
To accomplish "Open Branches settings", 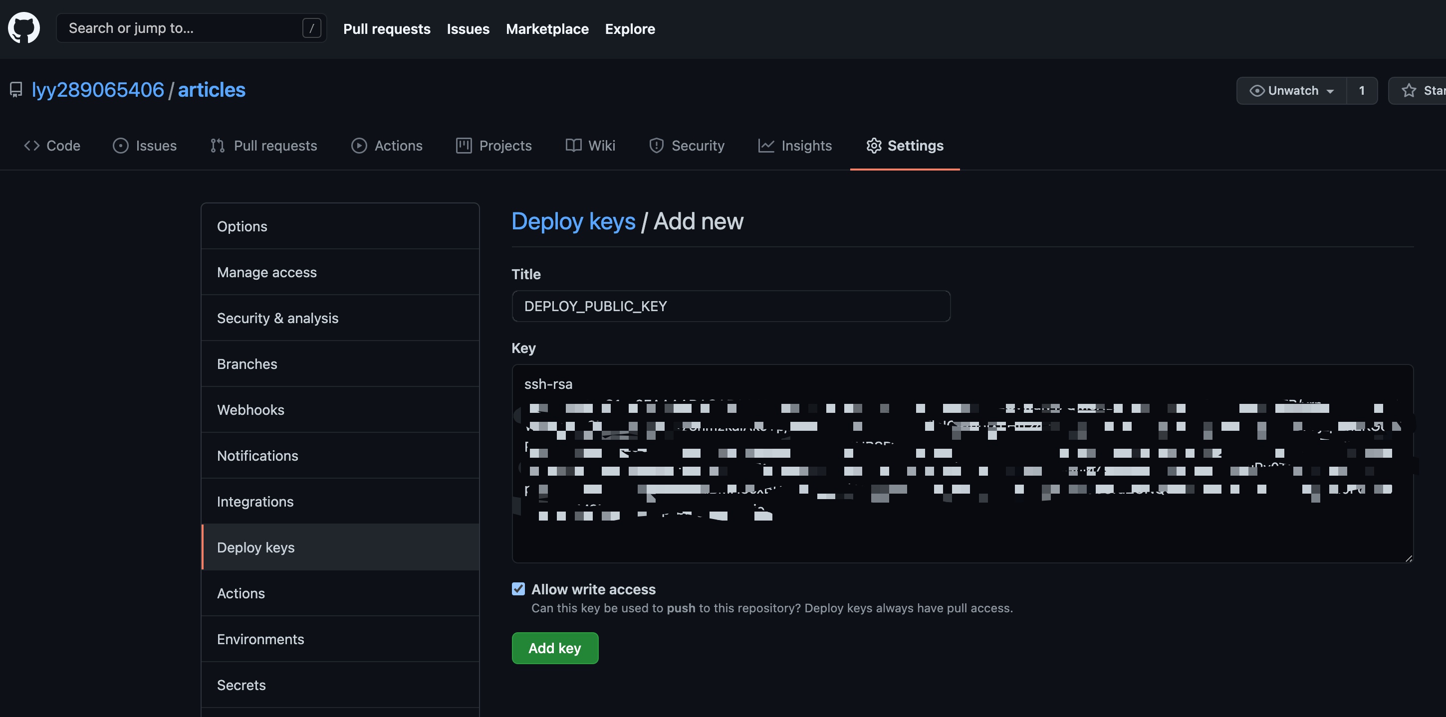I will tap(340, 364).
